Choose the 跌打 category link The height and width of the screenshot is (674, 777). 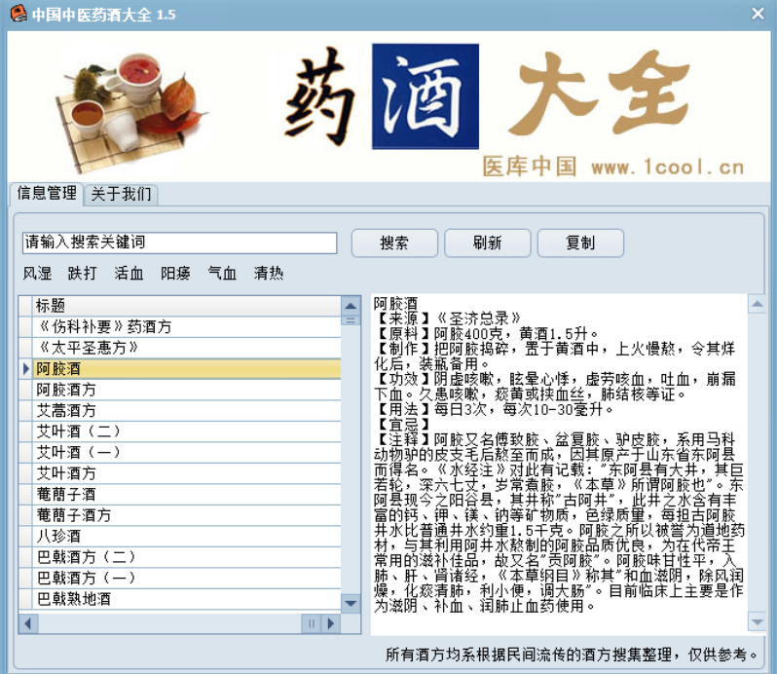(83, 274)
